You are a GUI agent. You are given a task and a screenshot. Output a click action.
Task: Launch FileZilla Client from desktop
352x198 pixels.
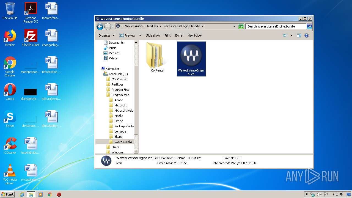click(31, 38)
